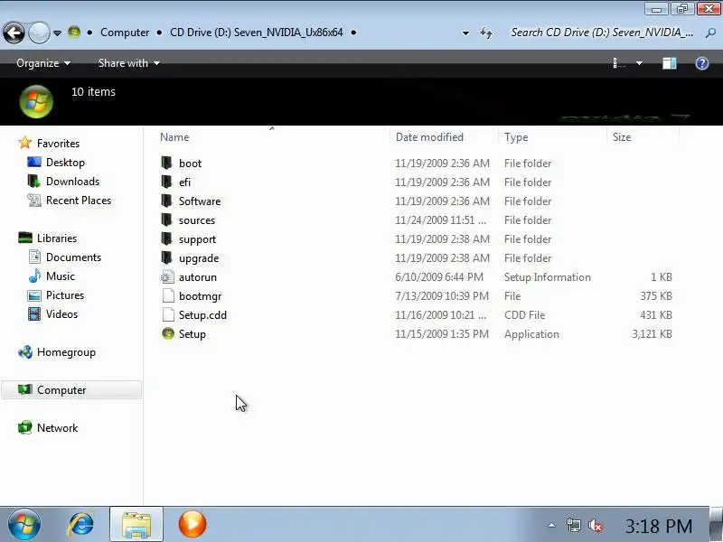Click the 3:18 PM clock
Screen dimensions: 723x542
pos(659,526)
